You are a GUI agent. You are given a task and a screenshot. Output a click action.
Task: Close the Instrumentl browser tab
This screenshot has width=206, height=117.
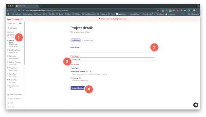click(37, 6)
